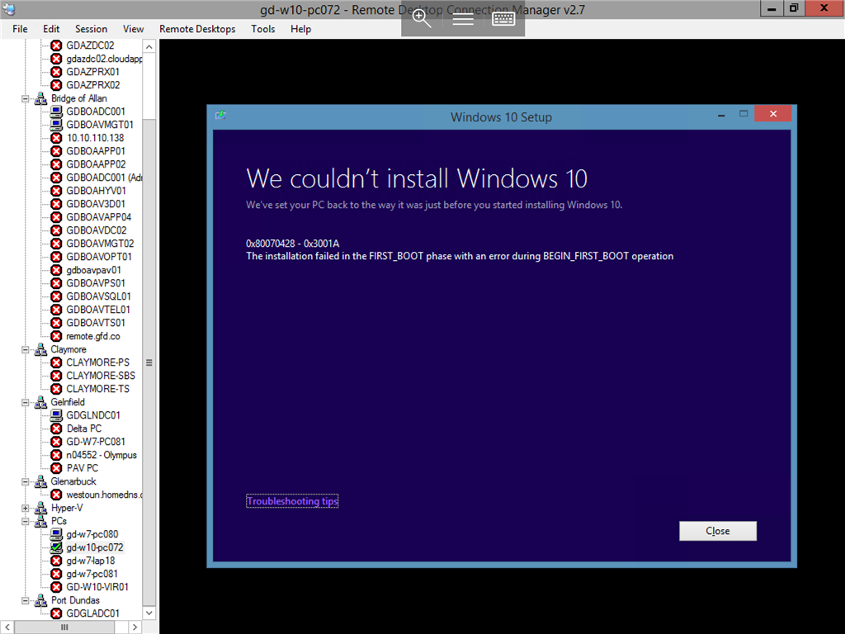Click the group icon for Glenarbuck
Viewport: 845px width, 634px height.
point(41,481)
